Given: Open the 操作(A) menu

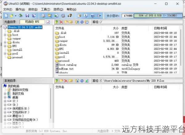Looking at the screenshot, I should [20, 10].
